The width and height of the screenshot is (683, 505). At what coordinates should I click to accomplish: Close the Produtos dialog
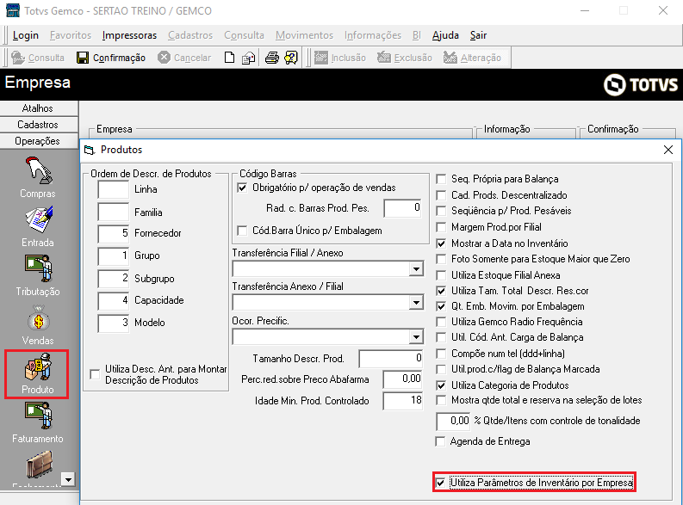click(x=668, y=150)
